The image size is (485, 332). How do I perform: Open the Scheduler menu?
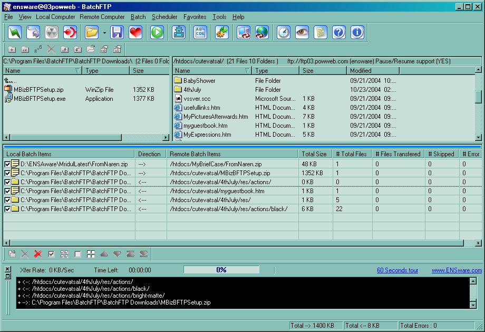pos(164,17)
